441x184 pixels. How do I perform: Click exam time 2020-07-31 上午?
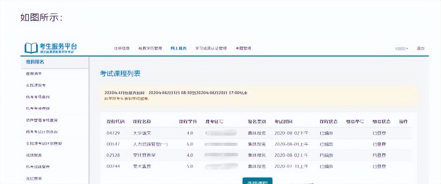pos(291,167)
